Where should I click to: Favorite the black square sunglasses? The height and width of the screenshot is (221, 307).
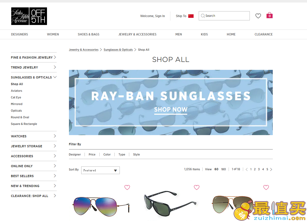(x=197, y=187)
